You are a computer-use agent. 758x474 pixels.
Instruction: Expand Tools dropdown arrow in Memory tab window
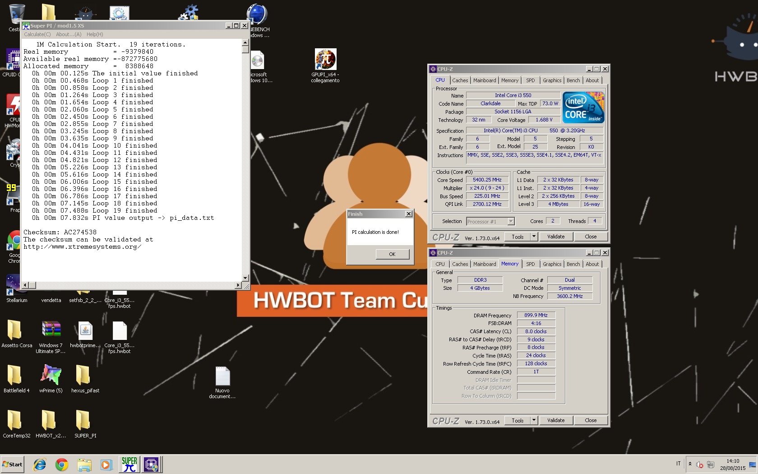534,420
